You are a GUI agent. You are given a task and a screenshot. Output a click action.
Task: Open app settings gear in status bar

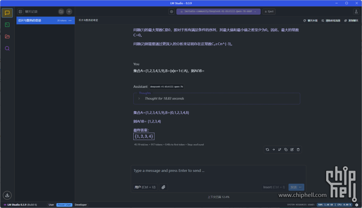(x=357, y=205)
